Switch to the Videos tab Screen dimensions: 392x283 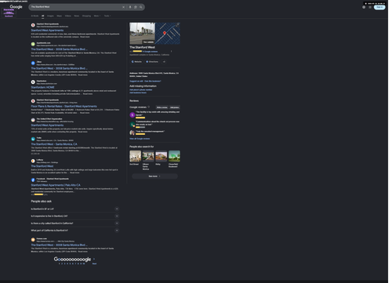pyautogui.click(x=68, y=16)
